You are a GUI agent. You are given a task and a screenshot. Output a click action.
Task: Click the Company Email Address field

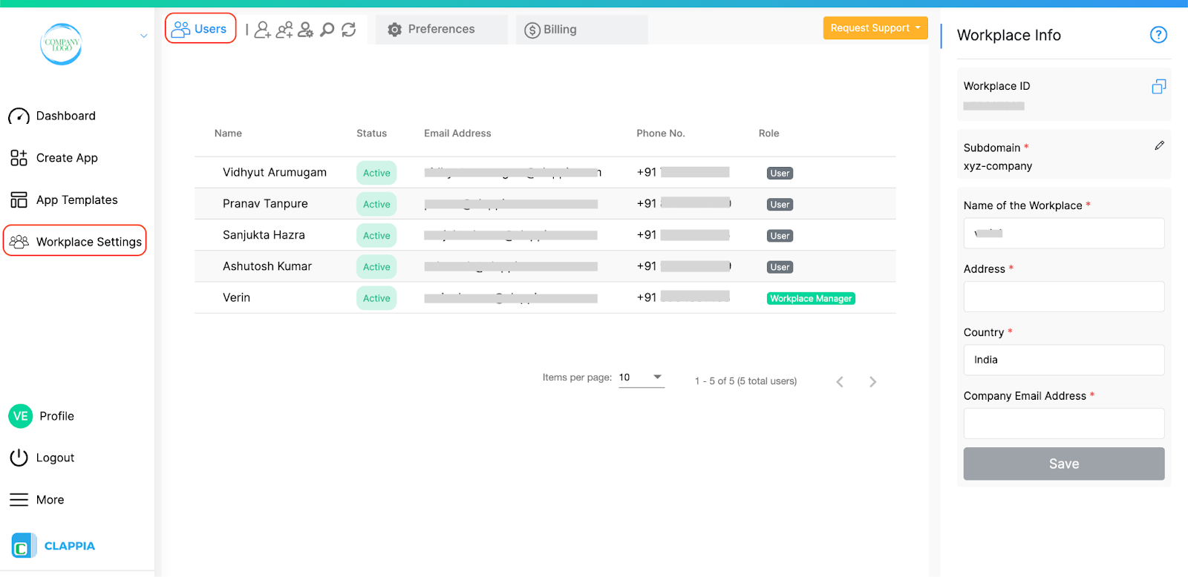pos(1064,423)
